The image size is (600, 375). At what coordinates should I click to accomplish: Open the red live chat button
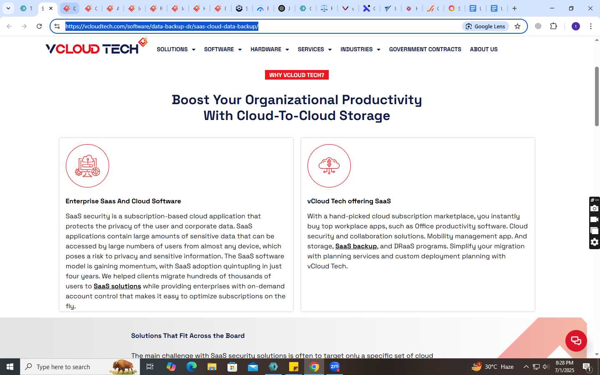576,340
